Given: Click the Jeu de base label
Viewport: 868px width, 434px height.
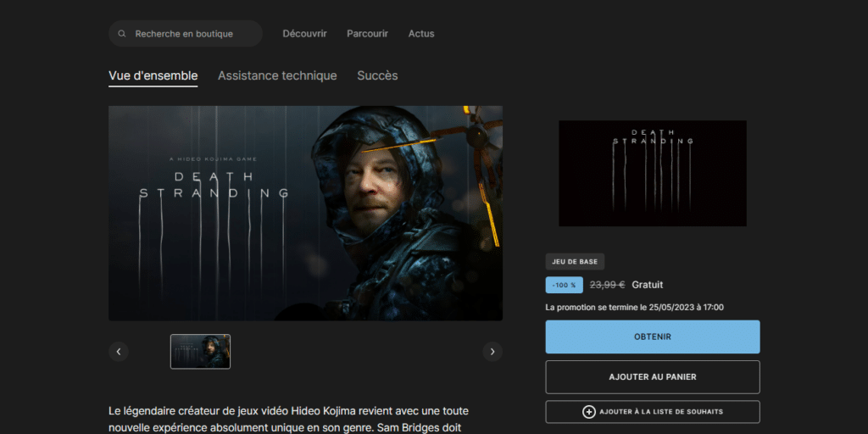Looking at the screenshot, I should point(575,262).
